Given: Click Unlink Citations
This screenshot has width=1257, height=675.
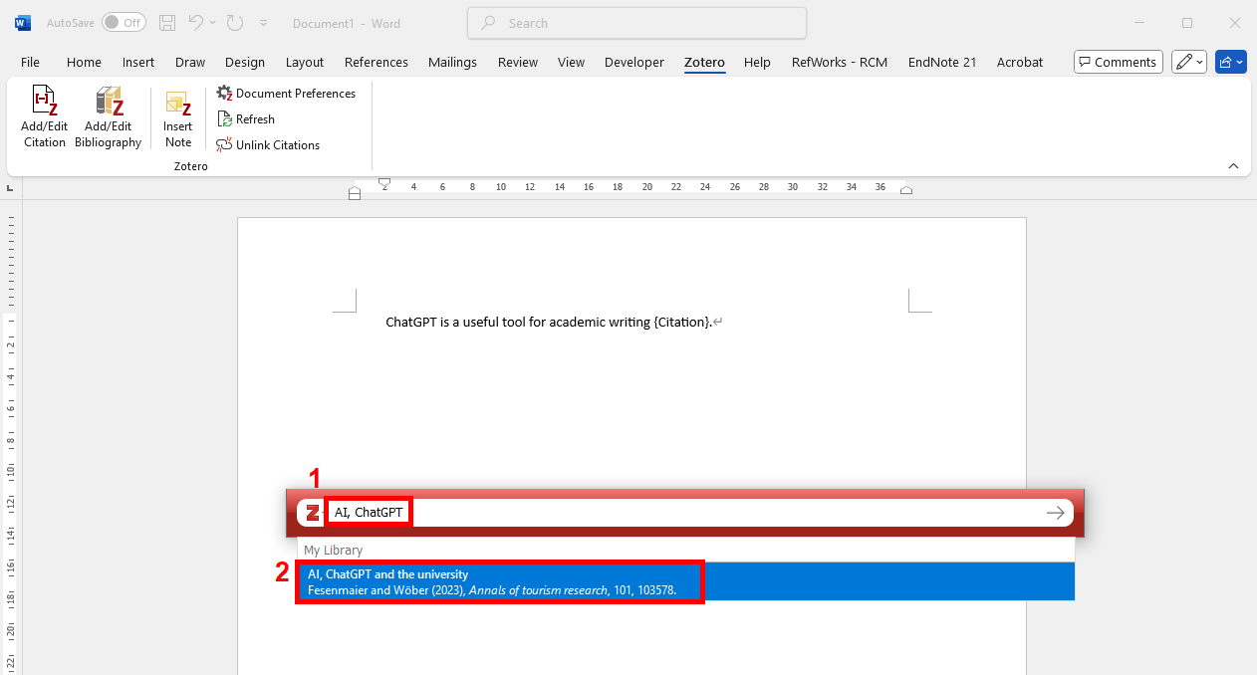Looking at the screenshot, I should click(x=268, y=145).
